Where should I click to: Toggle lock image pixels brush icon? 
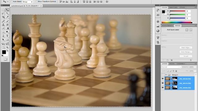(x=170, y=71)
